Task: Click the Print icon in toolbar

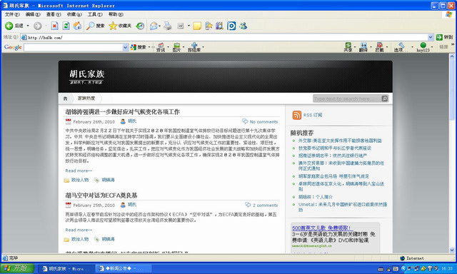Action: click(x=168, y=26)
